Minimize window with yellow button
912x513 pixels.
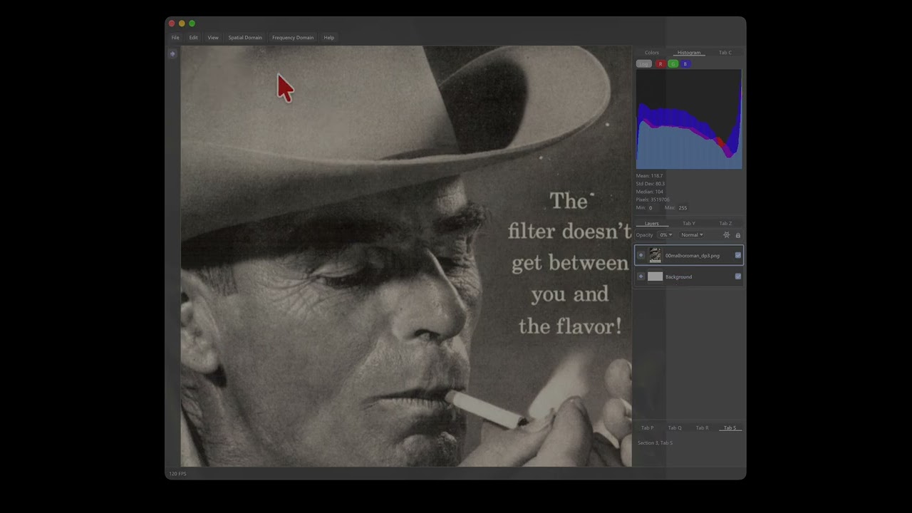pyautogui.click(x=182, y=24)
